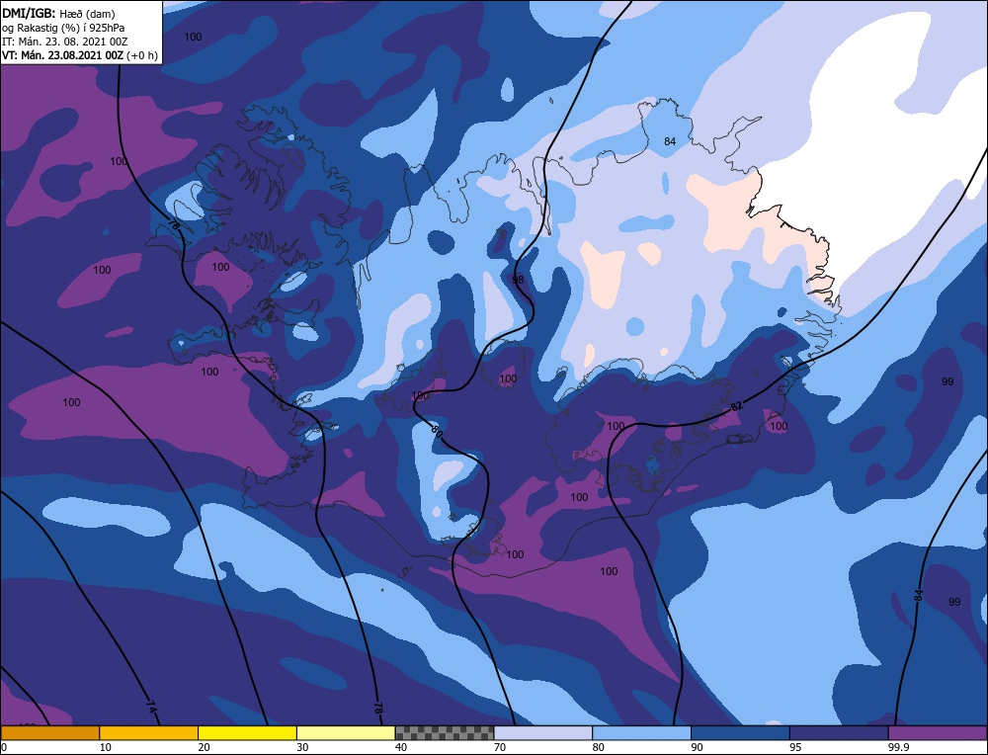This screenshot has width=988, height=755.
Task: Click the '20' legend tick label
Action: coord(204,747)
